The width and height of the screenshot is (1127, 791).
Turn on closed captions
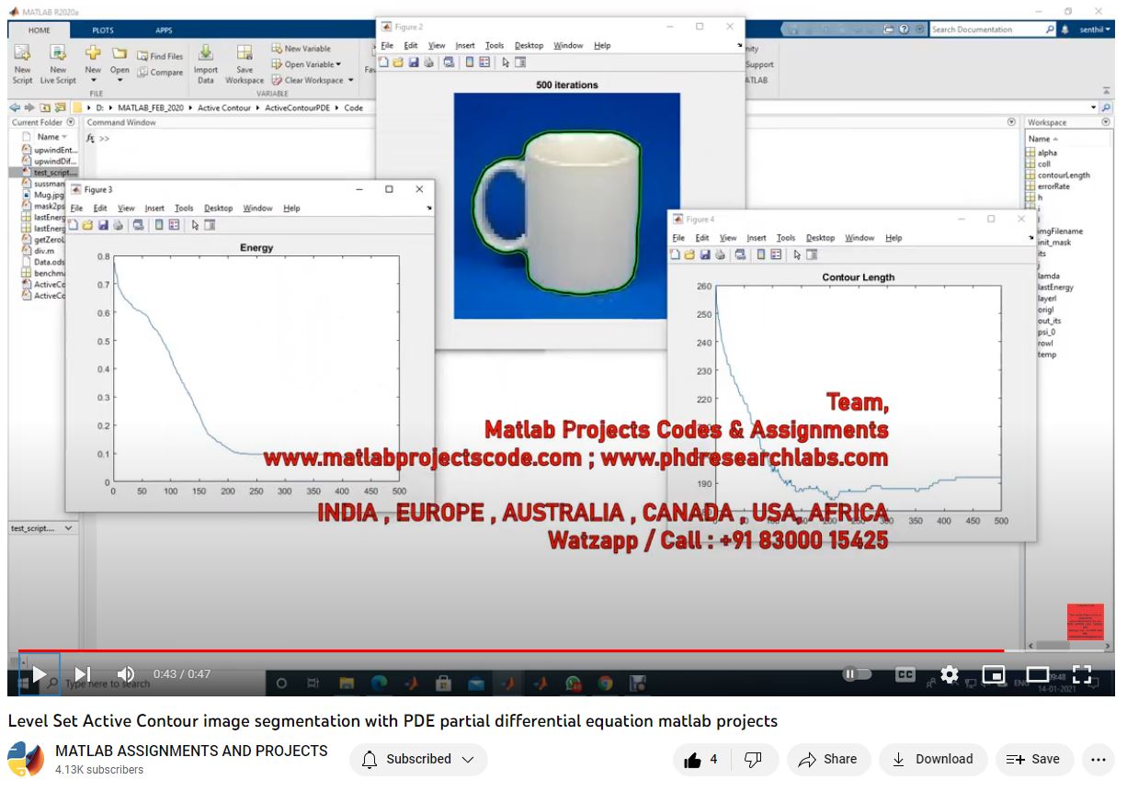(905, 674)
